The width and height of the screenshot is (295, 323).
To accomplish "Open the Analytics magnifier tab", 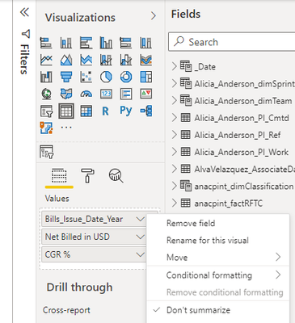I will click(116, 176).
